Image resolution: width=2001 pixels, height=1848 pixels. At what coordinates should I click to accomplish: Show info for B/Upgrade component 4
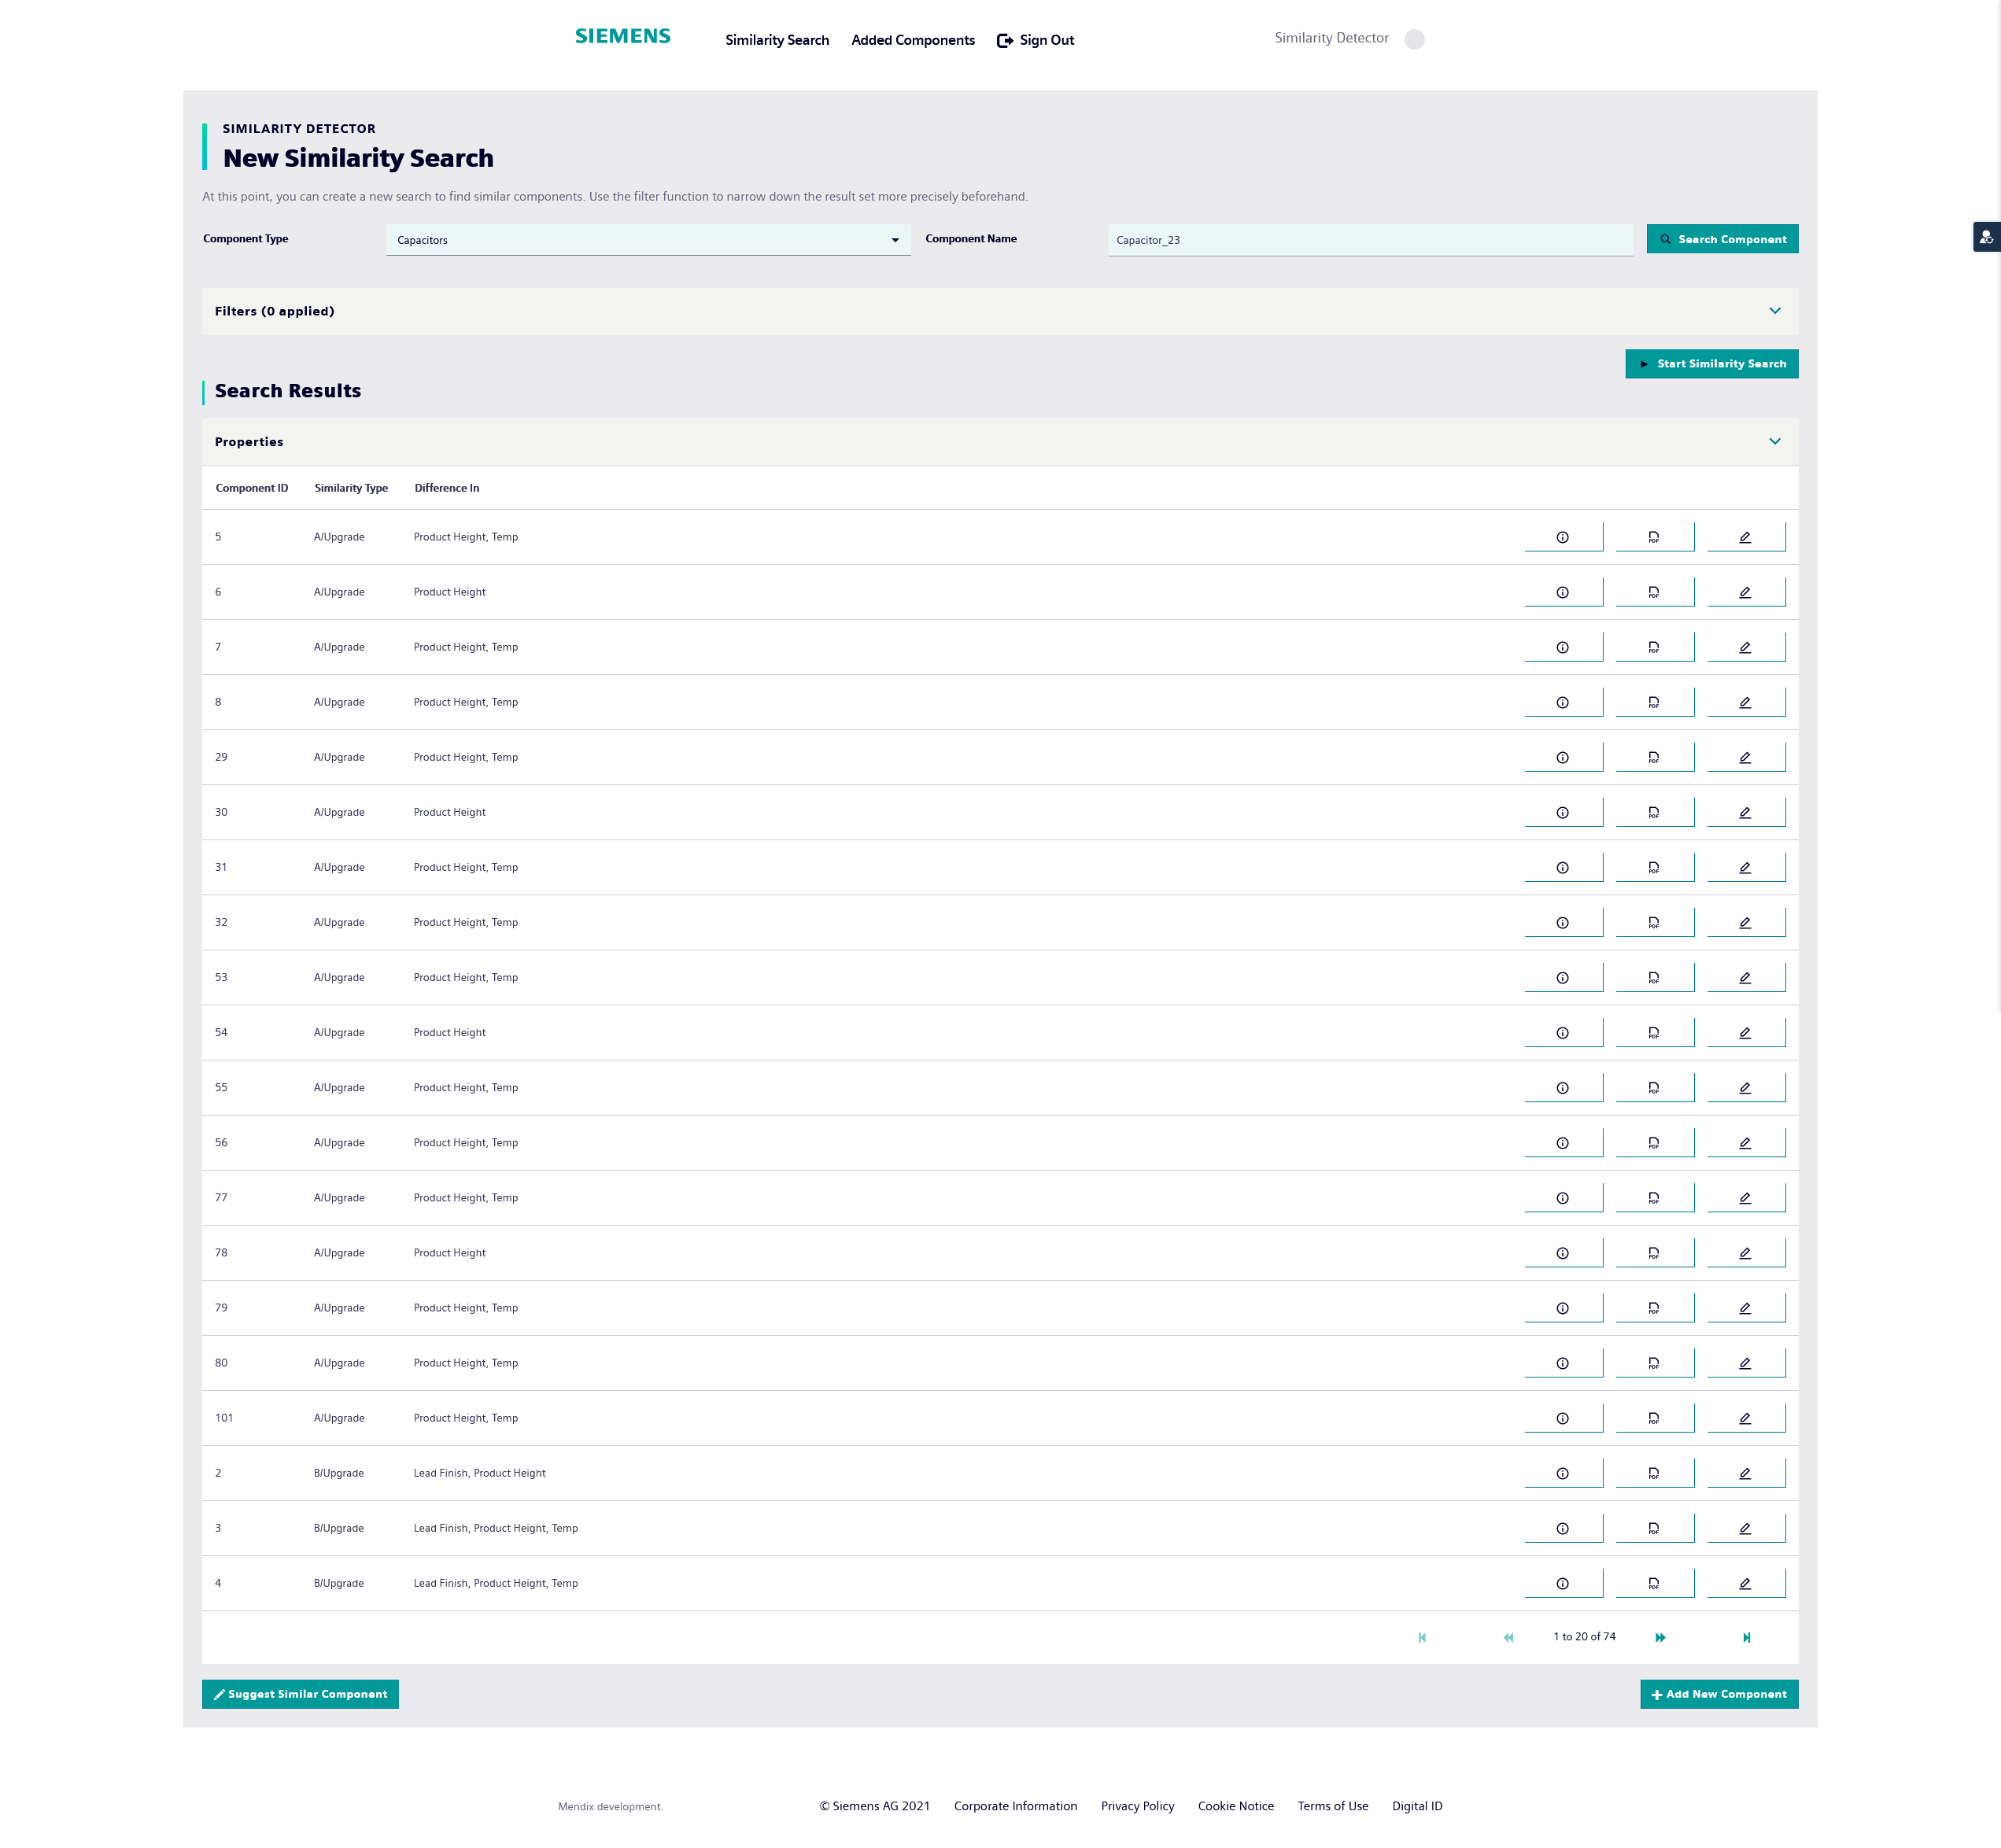point(1563,1582)
